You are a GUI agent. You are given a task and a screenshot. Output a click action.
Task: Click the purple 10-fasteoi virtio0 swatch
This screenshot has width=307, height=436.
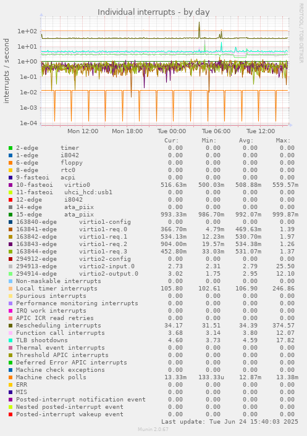coord(11,185)
